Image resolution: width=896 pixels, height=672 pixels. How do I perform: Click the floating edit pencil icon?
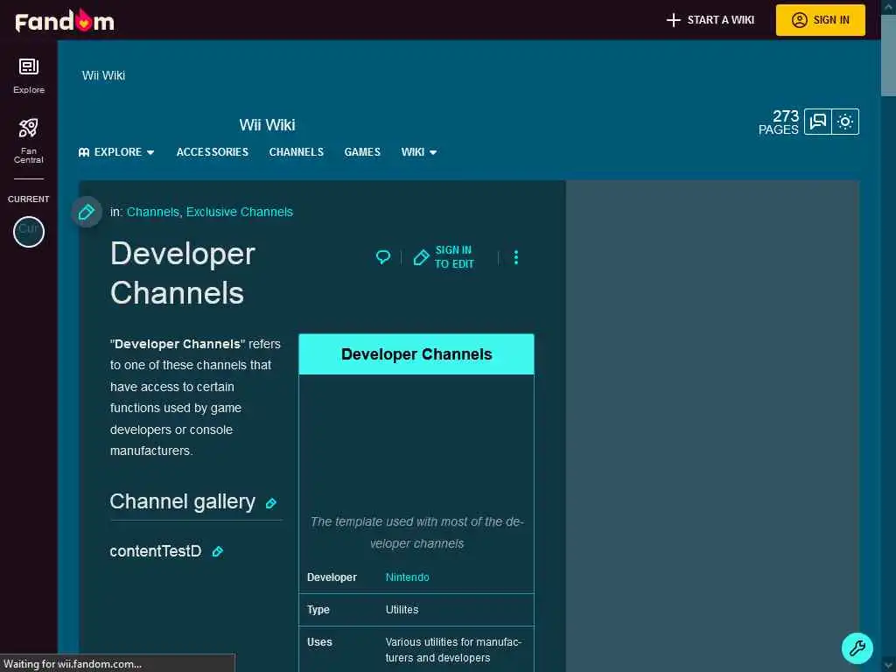click(x=87, y=212)
